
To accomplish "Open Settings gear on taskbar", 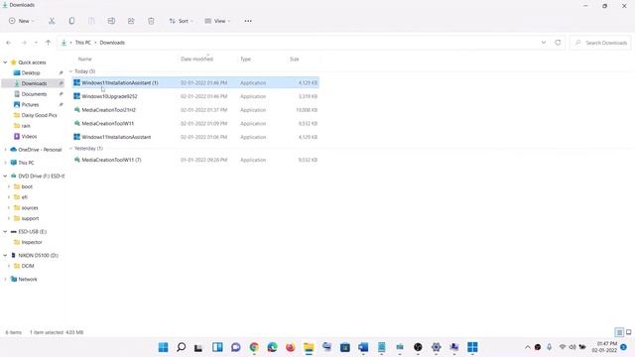I will [437, 347].
